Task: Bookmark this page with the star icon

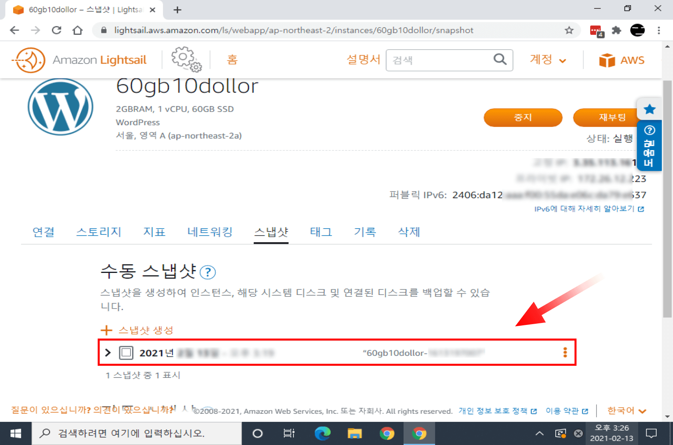Action: (569, 30)
